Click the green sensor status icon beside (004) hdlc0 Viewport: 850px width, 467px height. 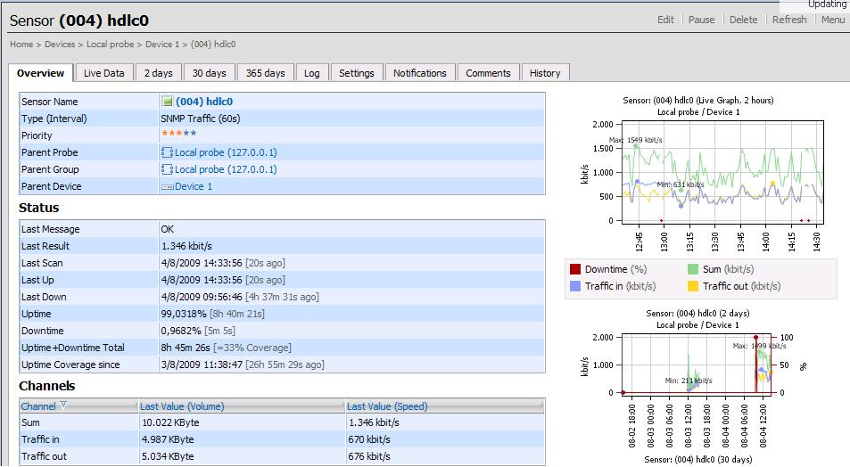tap(167, 102)
